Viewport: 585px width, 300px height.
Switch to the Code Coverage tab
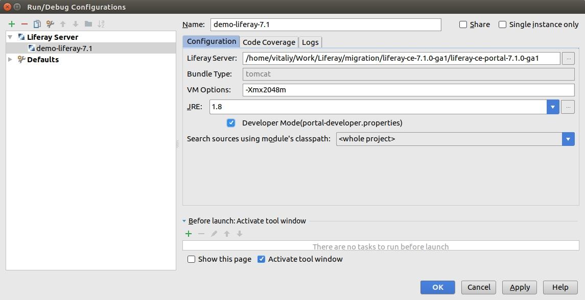point(269,42)
